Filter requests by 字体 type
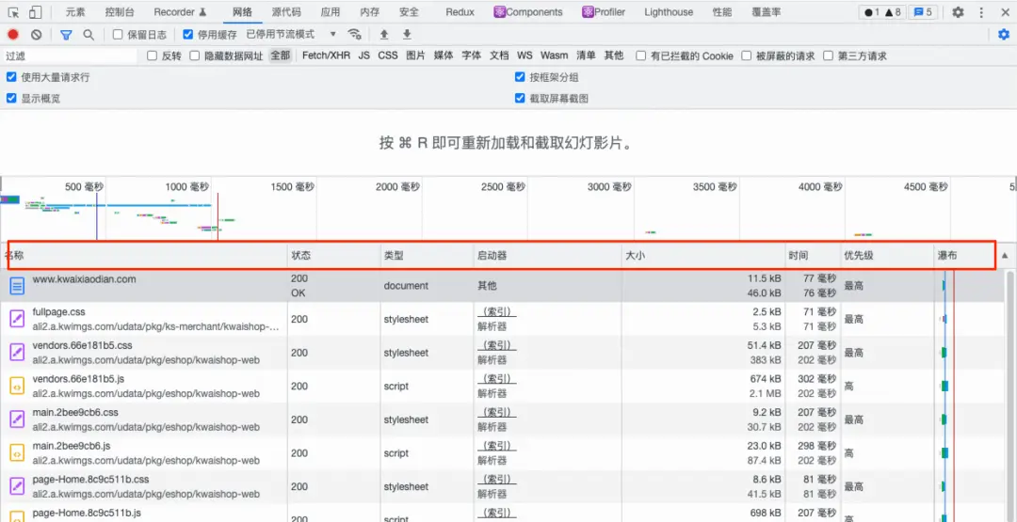The height and width of the screenshot is (522, 1017). pos(472,56)
